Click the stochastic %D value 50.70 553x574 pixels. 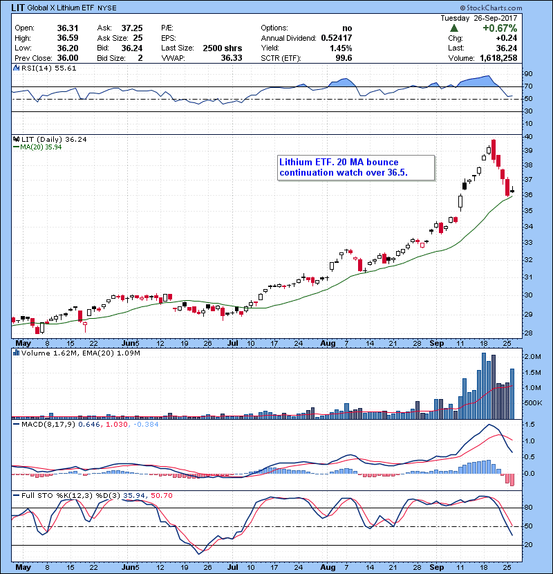coord(161,495)
